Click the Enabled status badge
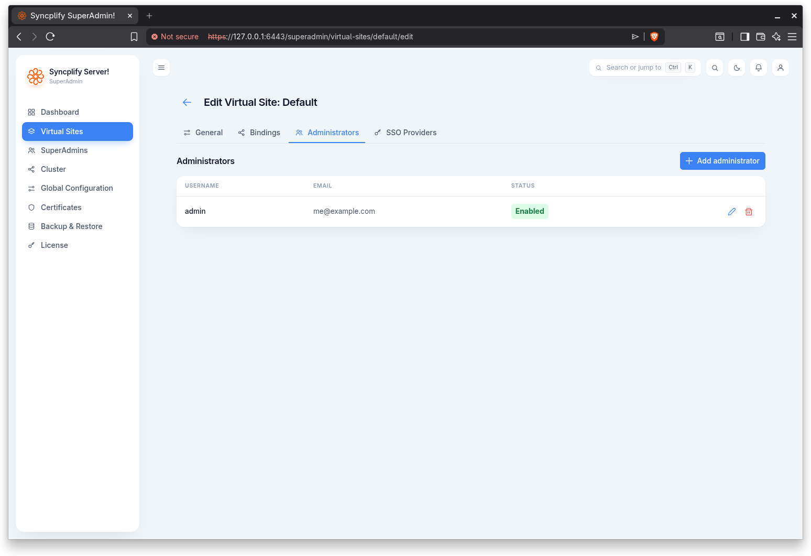This screenshot has height=556, width=811. pos(530,211)
